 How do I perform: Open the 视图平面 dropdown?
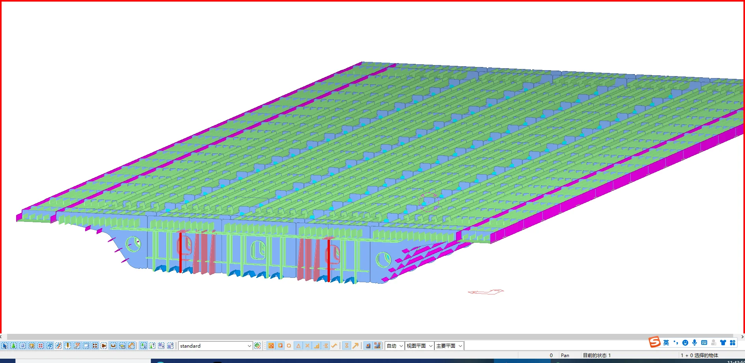419,346
